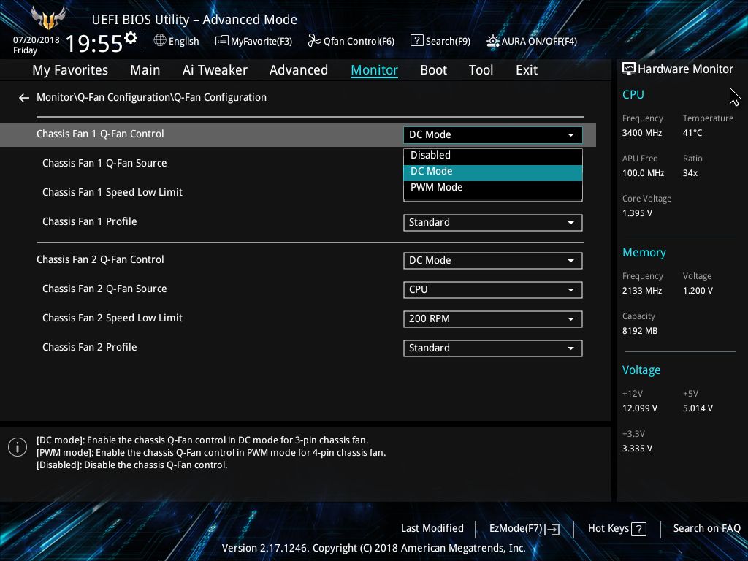The image size is (748, 561).
Task: Click the Memory section heading
Action: (644, 252)
